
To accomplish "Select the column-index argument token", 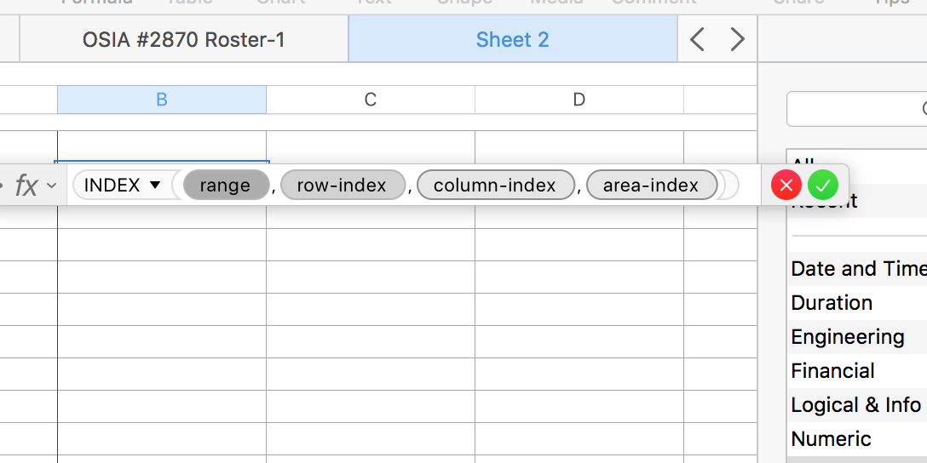I will pyautogui.click(x=495, y=186).
